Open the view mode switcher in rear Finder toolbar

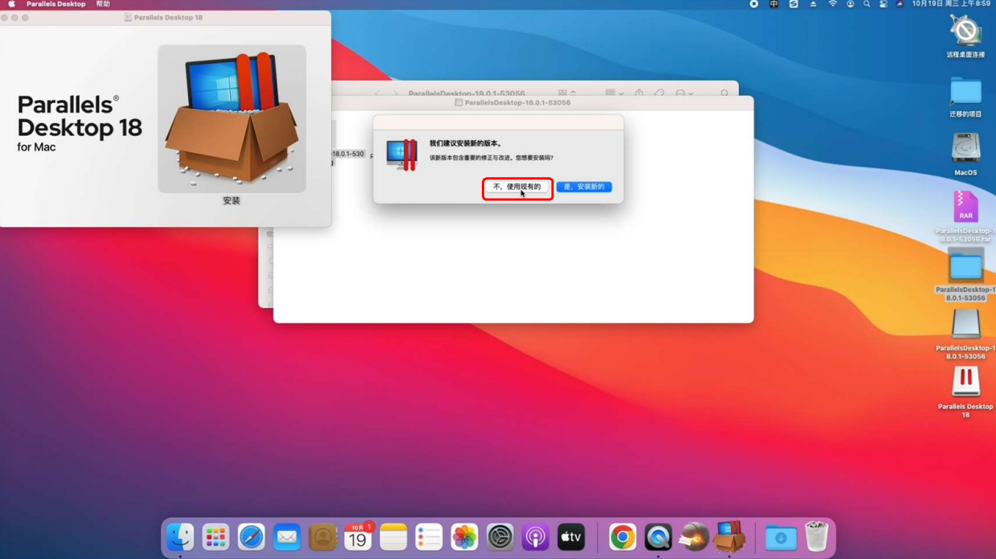tap(567, 93)
